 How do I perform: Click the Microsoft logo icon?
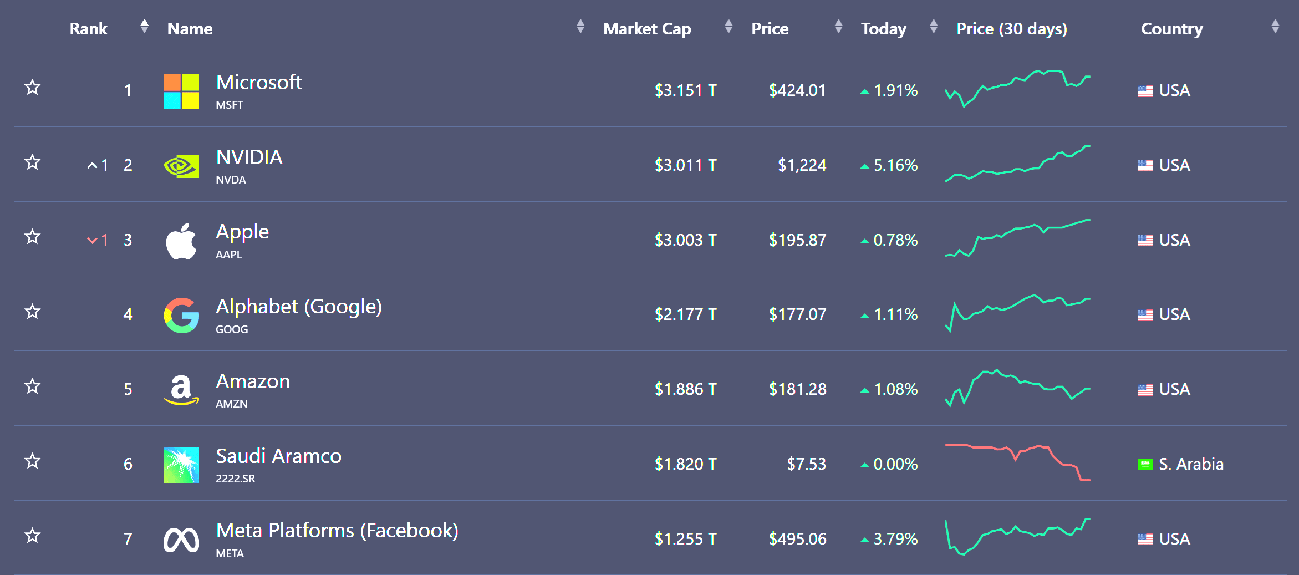click(181, 91)
